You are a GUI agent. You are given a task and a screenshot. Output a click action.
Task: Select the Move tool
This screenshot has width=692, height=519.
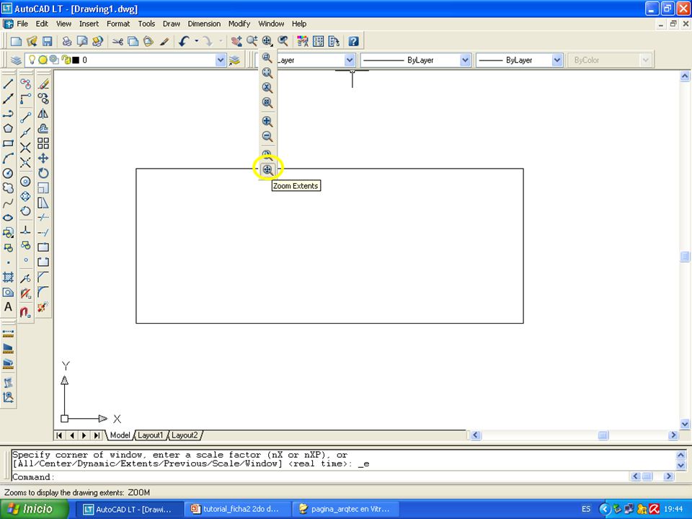point(43,159)
